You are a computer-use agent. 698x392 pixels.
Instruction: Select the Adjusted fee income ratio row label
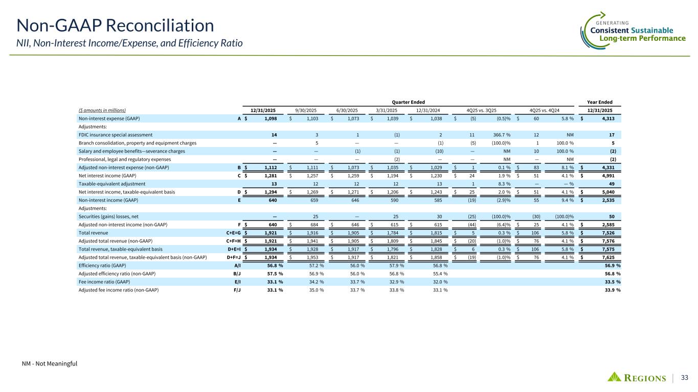(118, 290)
